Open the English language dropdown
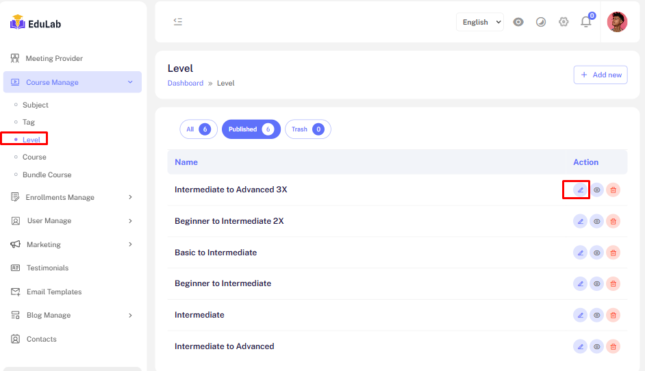This screenshot has height=371, width=645. coord(479,22)
